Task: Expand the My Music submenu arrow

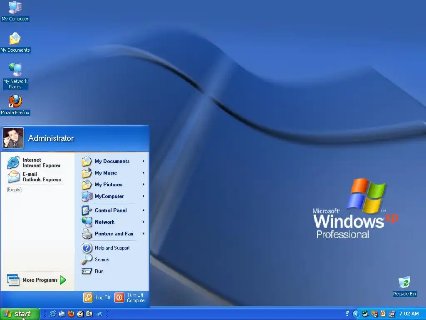Action: tap(143, 173)
